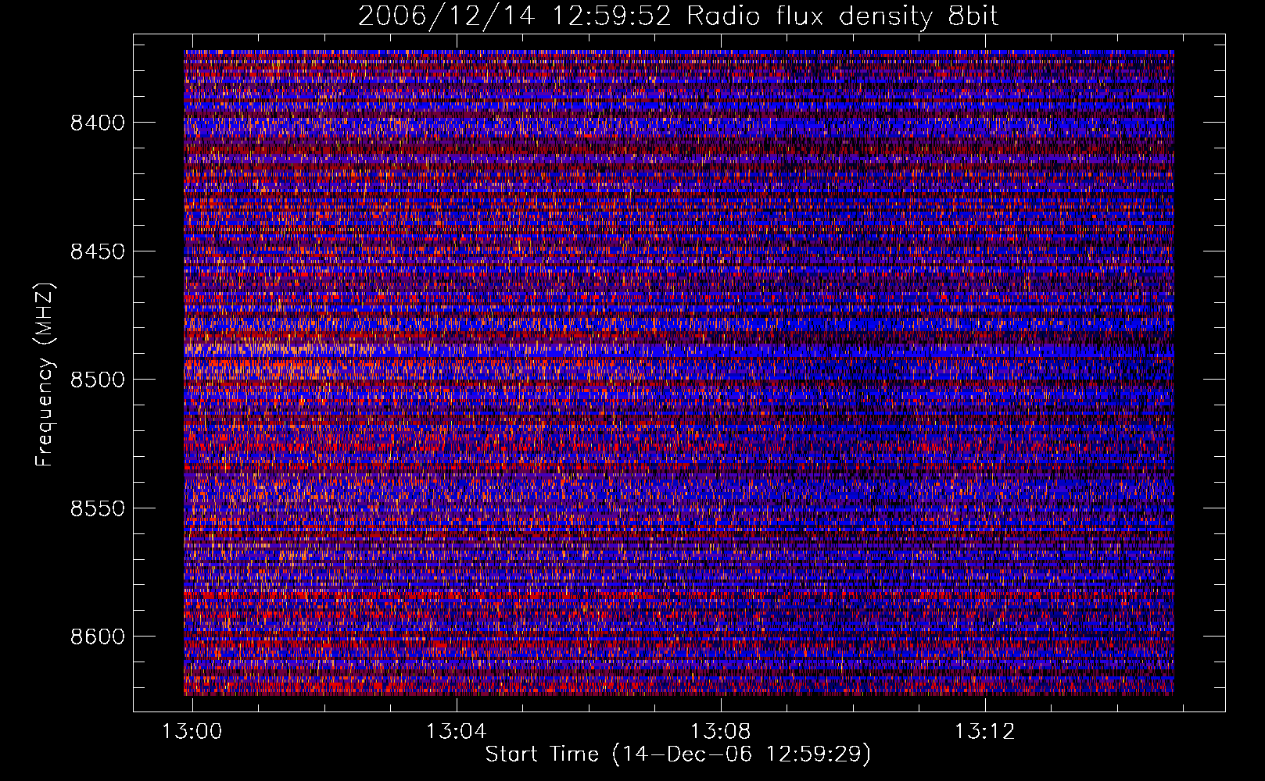Image resolution: width=1265 pixels, height=781 pixels.
Task: Select the 8500 frequency axis label
Action: tap(97, 380)
